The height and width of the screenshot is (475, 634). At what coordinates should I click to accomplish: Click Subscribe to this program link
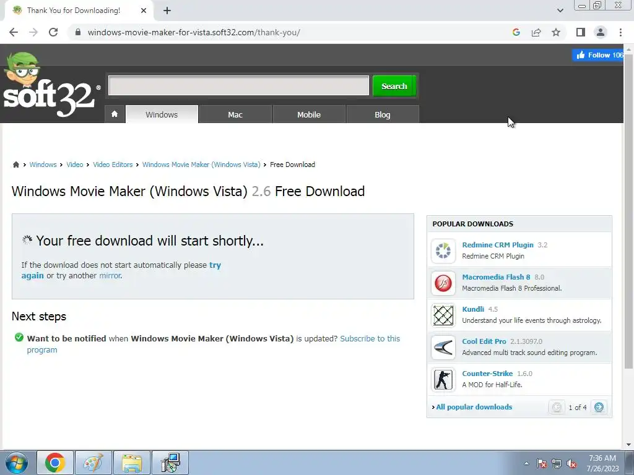pos(370,338)
